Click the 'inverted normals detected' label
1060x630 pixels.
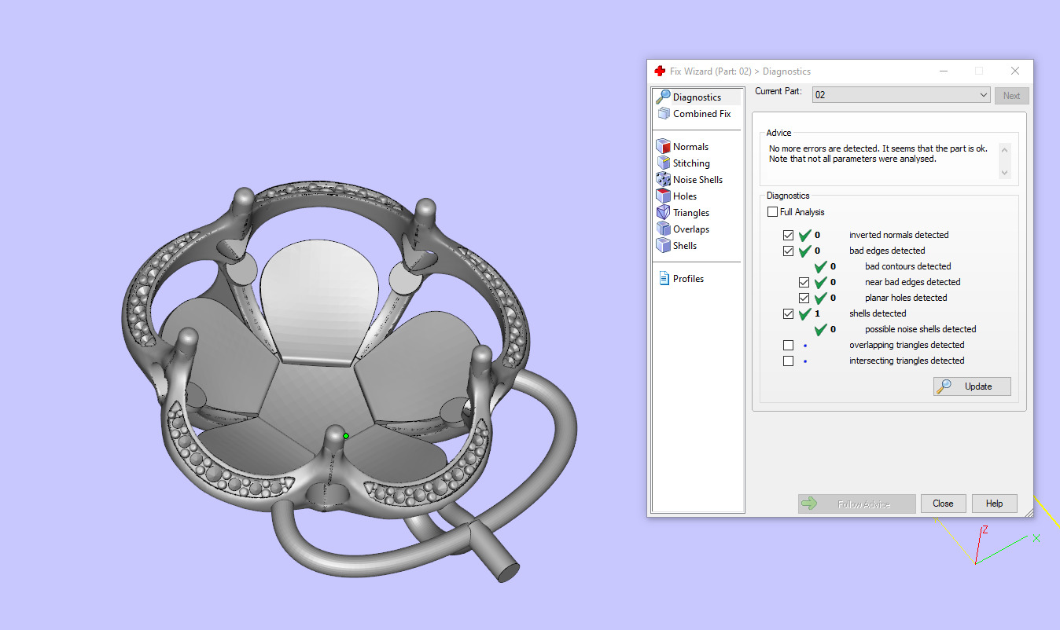click(899, 235)
